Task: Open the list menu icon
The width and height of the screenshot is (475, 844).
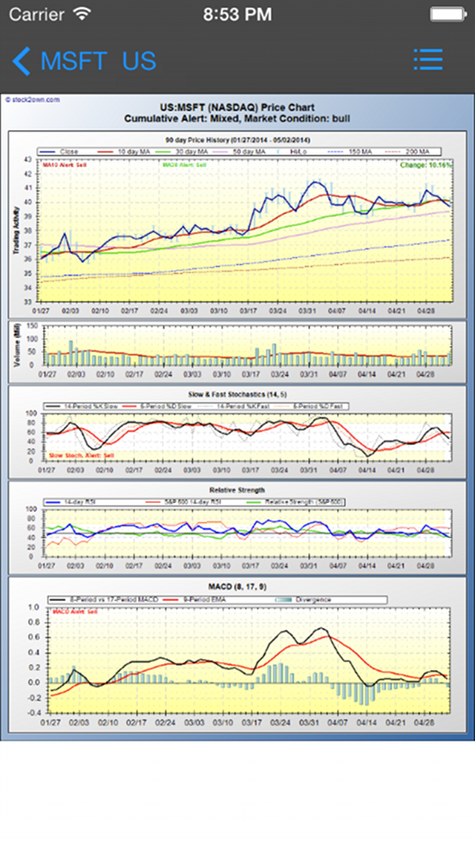Action: pos(428,59)
